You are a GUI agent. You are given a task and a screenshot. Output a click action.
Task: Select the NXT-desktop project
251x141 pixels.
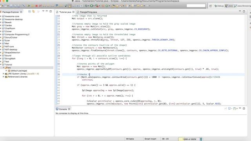tap(11, 50)
